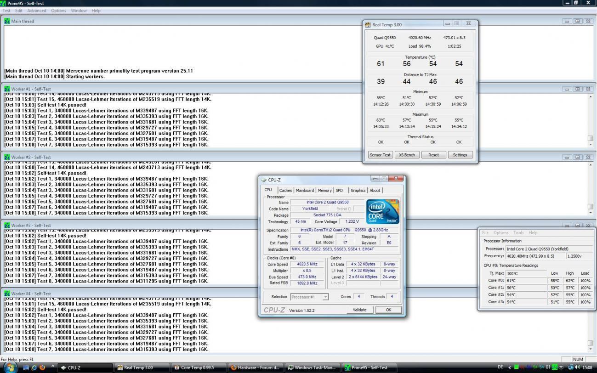Click the Prime95 application icon in title bar

click(x=3, y=3)
